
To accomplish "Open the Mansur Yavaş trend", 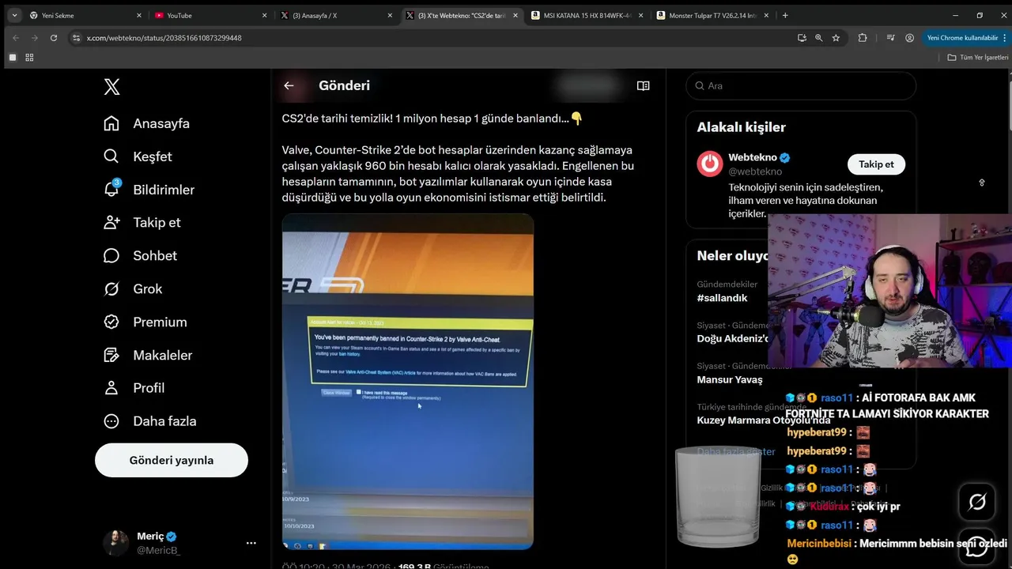I will [x=730, y=379].
